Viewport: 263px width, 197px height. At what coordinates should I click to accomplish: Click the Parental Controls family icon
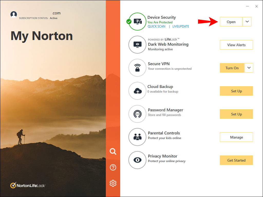click(x=137, y=137)
